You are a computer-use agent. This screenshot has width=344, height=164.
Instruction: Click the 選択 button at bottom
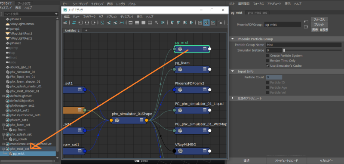[246, 161]
